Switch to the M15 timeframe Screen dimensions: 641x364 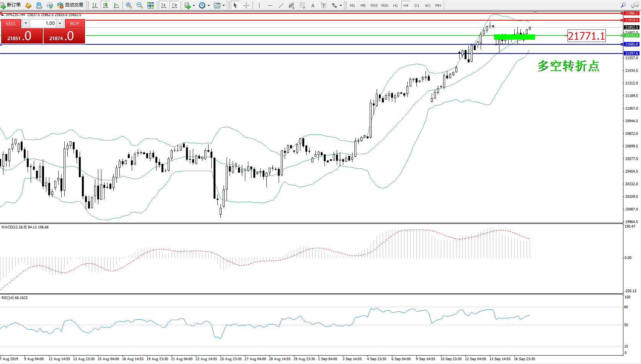click(x=374, y=5)
